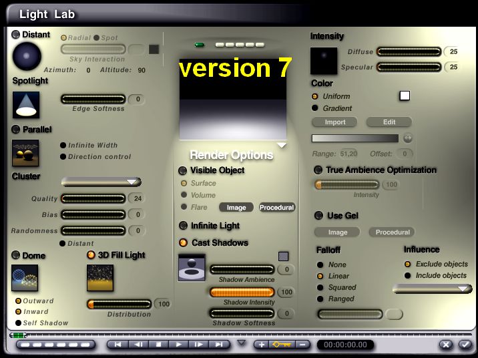Open the Uniform white color swatch
Screen dimensions: 478x358
pyautogui.click(x=405, y=96)
